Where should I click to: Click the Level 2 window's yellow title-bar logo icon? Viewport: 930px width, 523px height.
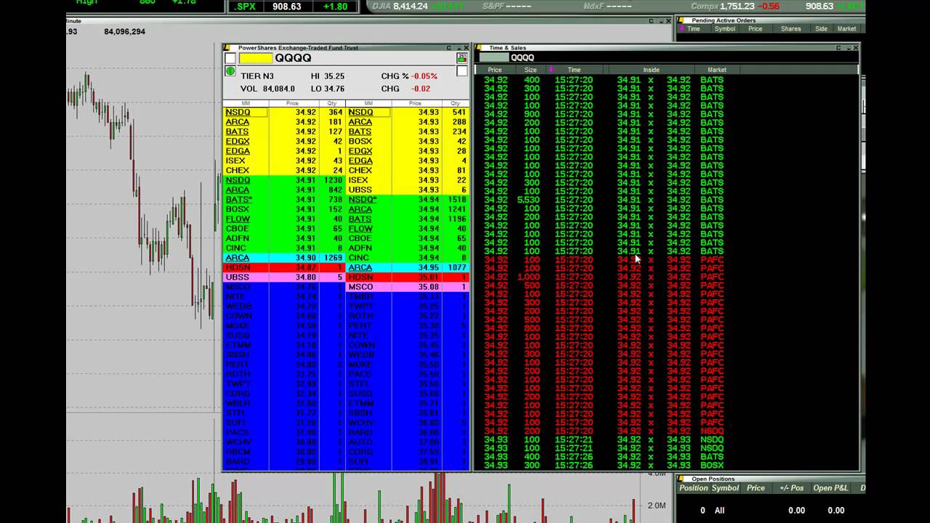pyautogui.click(x=227, y=48)
